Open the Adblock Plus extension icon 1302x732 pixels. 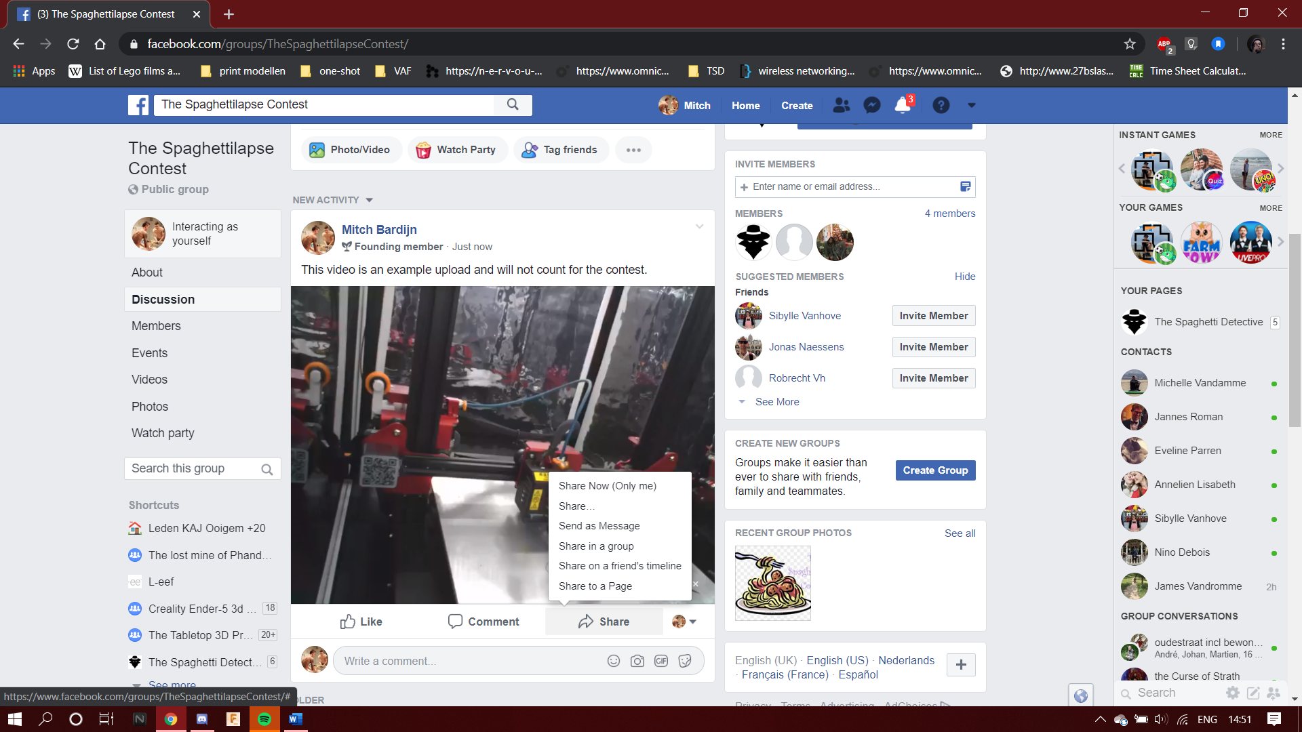click(1164, 45)
